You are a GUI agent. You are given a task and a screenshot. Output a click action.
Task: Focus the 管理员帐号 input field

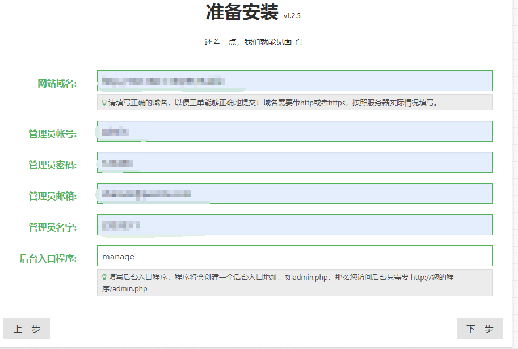coord(294,131)
